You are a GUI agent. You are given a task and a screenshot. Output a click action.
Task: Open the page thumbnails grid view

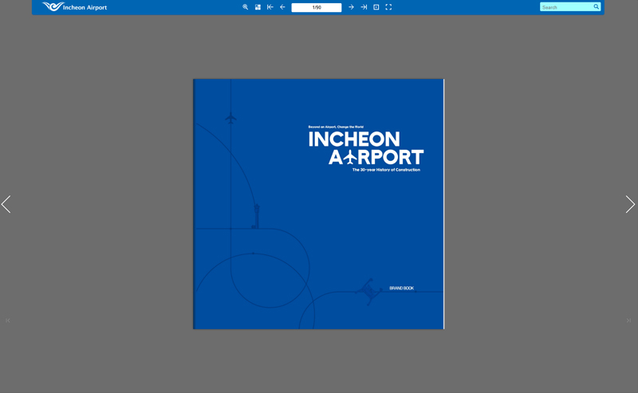click(x=258, y=7)
